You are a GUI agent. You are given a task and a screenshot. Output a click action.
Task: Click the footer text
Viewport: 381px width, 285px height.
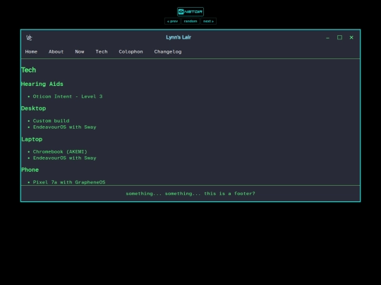pos(190,194)
